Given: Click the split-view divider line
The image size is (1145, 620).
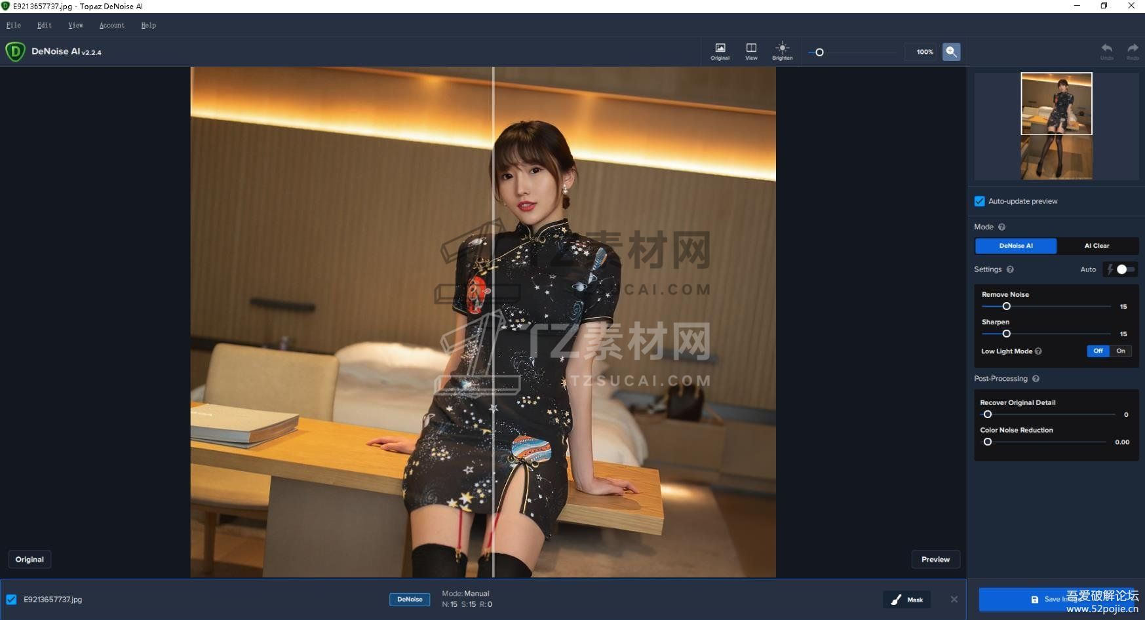Looking at the screenshot, I should pos(494,322).
